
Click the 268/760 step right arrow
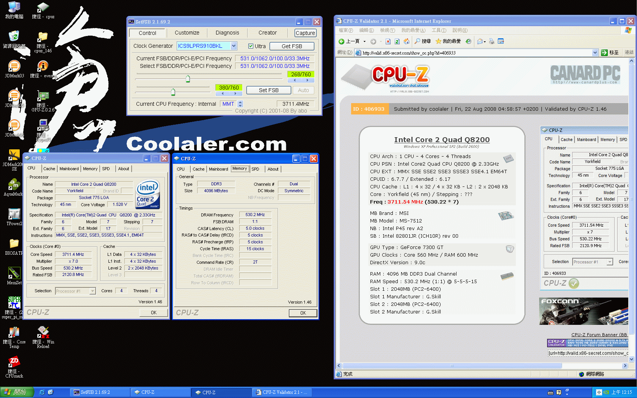pyautogui.click(x=308, y=80)
